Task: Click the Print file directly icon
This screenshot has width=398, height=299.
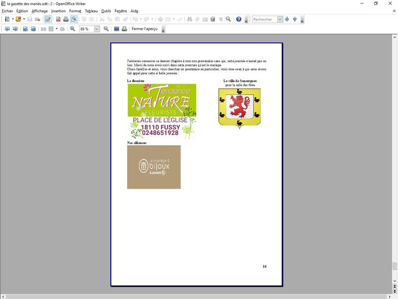Action: point(66,19)
